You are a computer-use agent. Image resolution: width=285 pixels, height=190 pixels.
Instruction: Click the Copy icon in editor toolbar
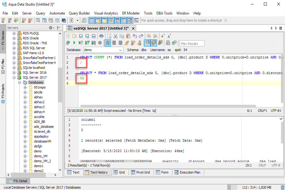[x=122, y=36]
